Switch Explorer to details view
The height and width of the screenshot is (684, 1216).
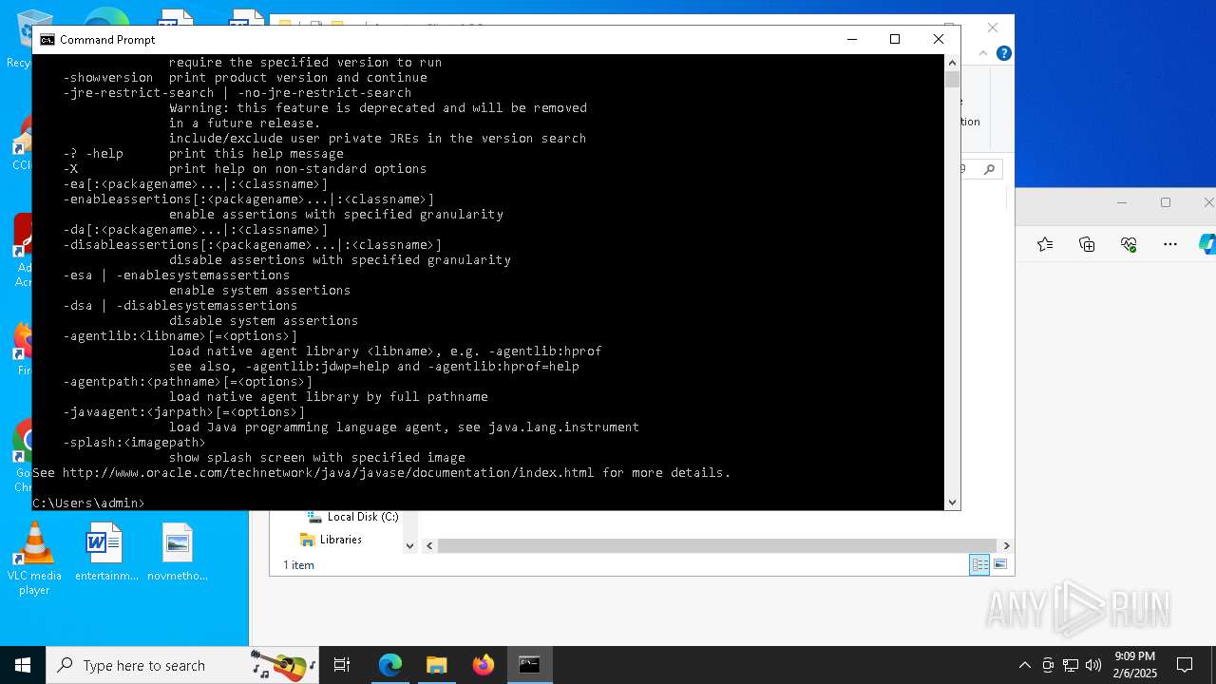coord(979,564)
